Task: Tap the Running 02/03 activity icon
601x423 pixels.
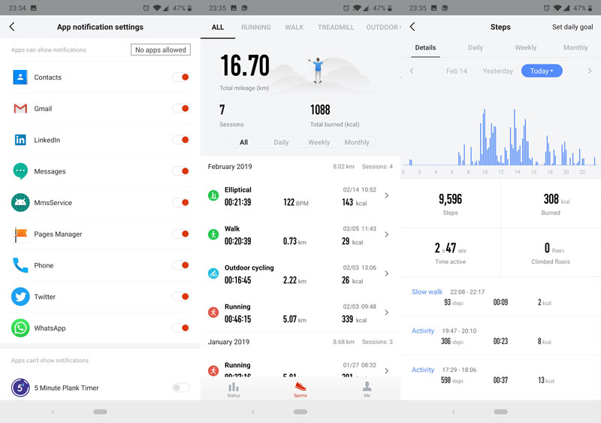Action: [213, 313]
